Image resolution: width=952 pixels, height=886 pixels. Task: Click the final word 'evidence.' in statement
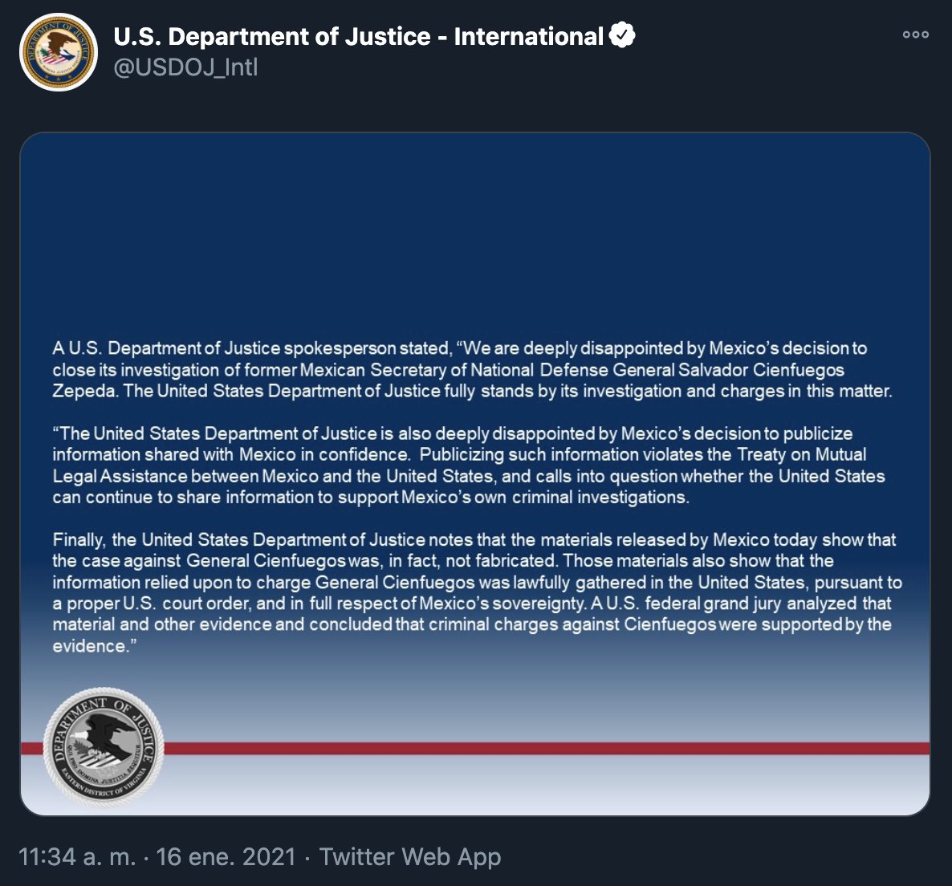(x=92, y=646)
